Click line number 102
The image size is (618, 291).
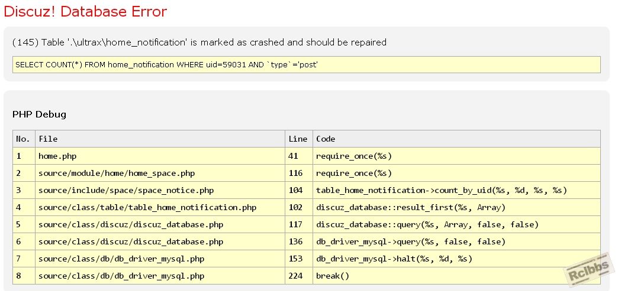click(299, 207)
